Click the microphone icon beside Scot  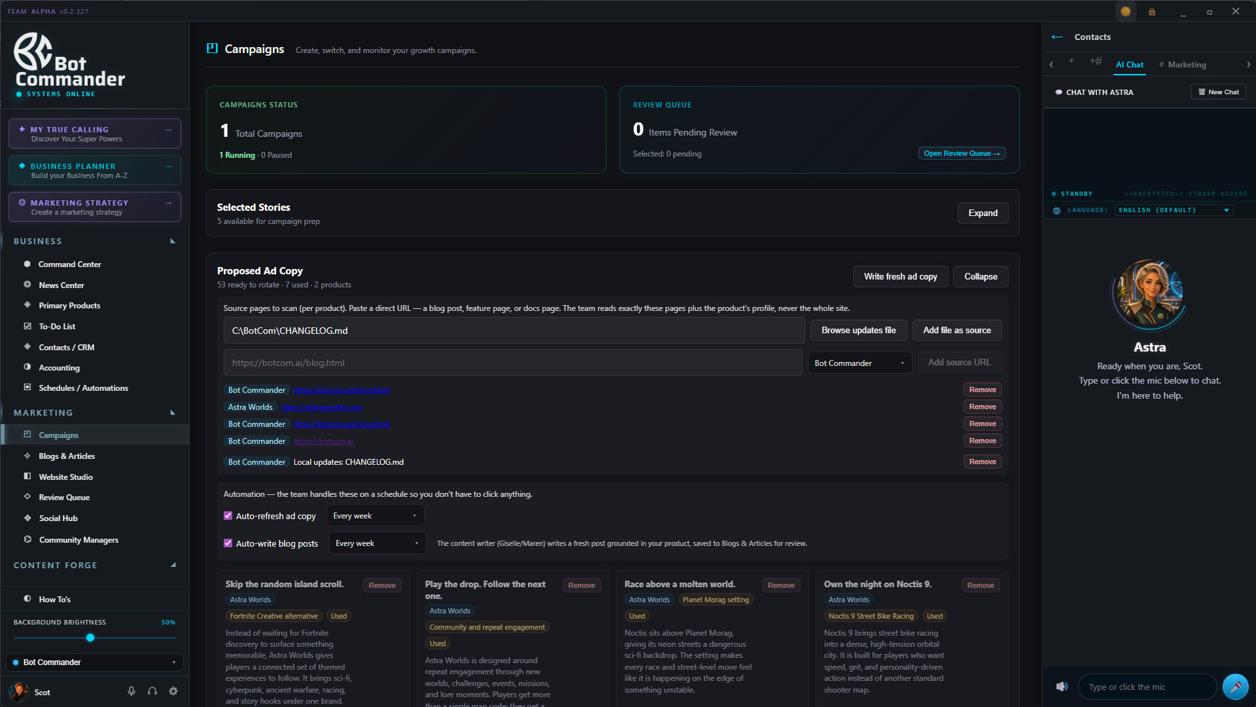click(131, 691)
